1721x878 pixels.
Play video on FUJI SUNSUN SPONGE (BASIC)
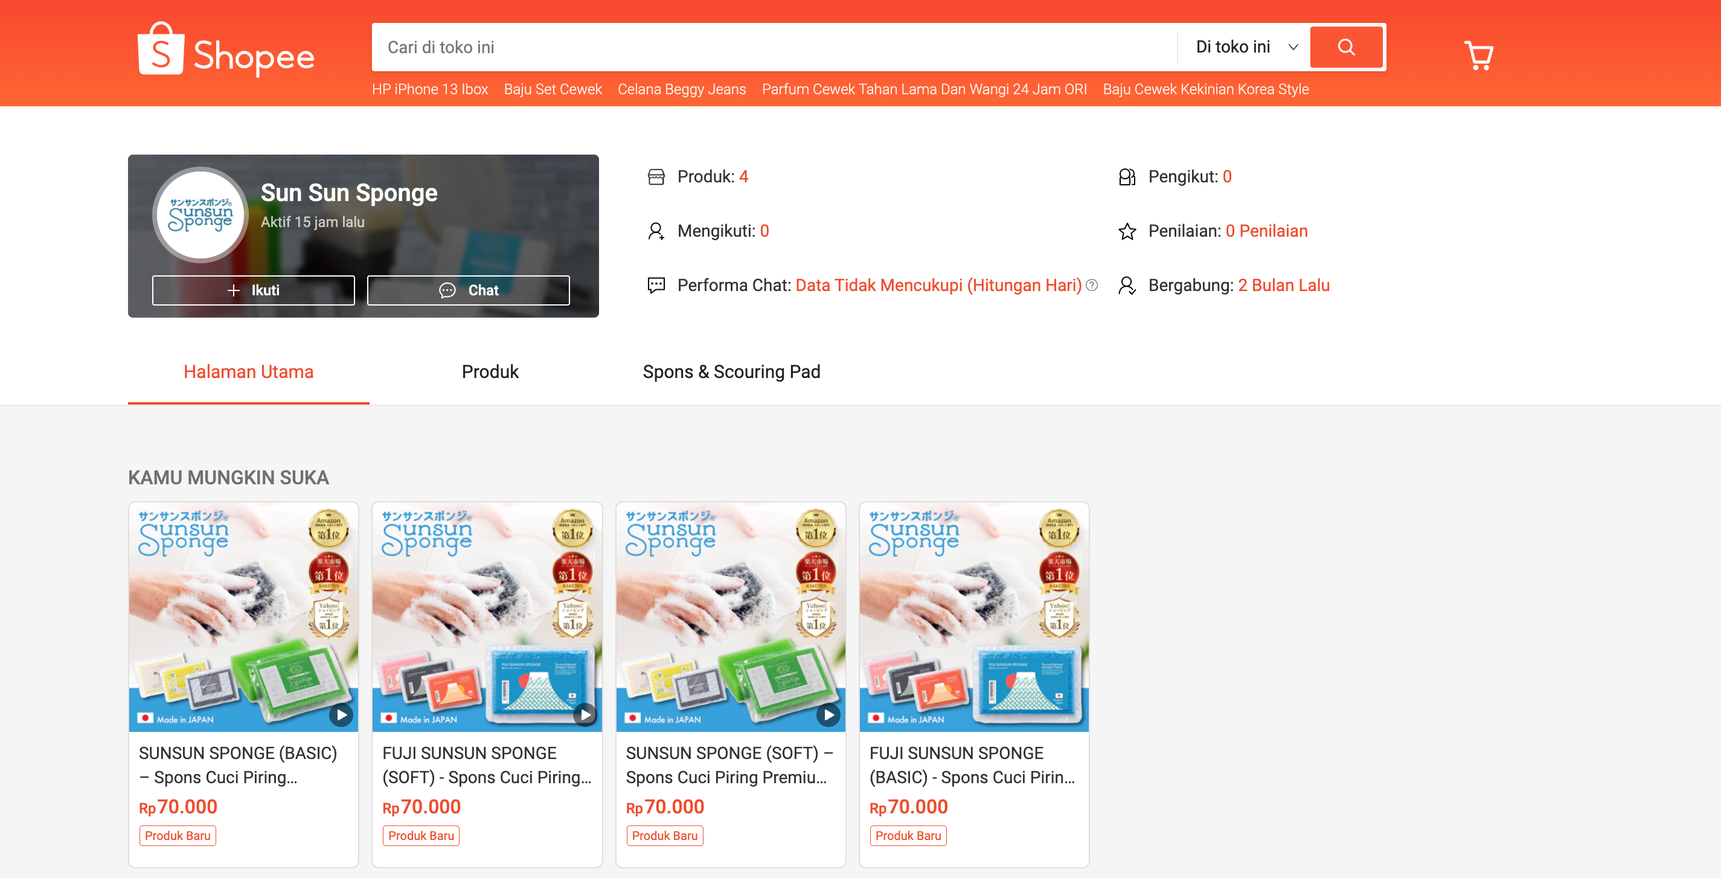click(1072, 714)
